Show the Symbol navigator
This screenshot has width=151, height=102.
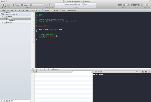point(8,10)
